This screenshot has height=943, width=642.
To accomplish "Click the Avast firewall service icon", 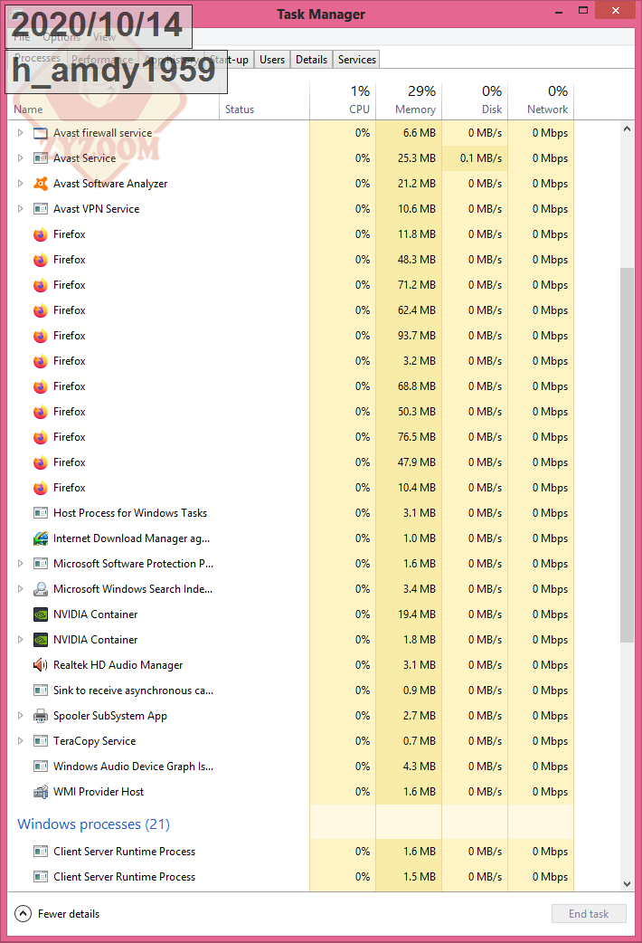I will pyautogui.click(x=41, y=133).
